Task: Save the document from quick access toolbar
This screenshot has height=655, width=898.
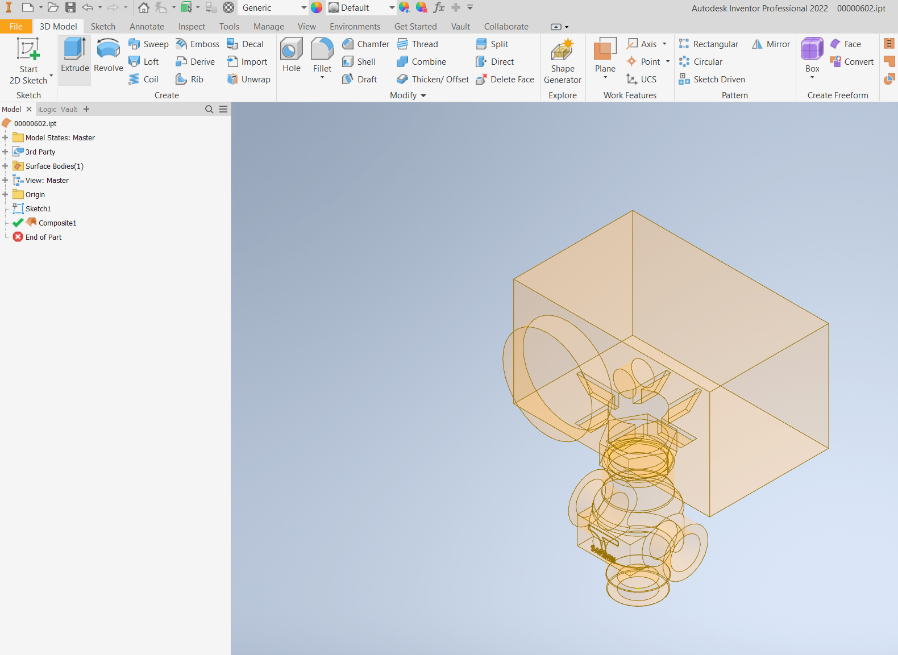Action: point(70,7)
